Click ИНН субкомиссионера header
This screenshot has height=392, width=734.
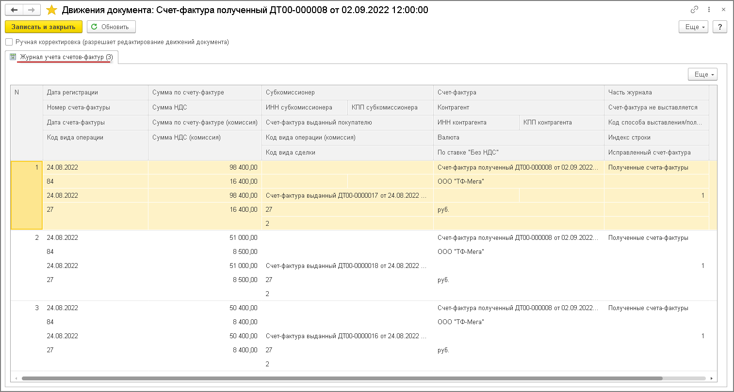305,108
